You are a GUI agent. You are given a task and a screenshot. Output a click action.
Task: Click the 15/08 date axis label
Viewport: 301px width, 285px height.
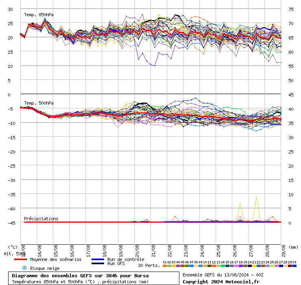pos(56,251)
